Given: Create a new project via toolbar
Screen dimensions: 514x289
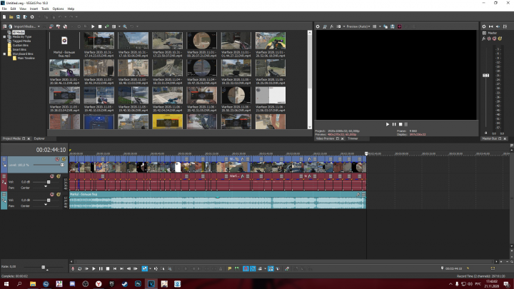Looking at the screenshot, I should click(x=4, y=17).
